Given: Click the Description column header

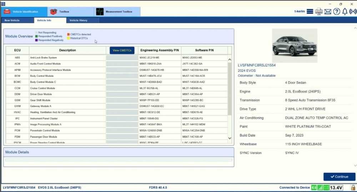Looking at the screenshot, I should pyautogui.click(x=67, y=50).
